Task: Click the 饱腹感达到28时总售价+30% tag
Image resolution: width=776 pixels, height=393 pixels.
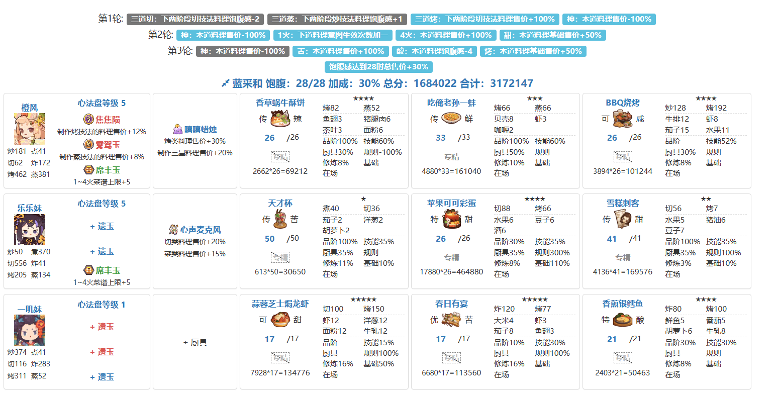Action: coord(378,67)
